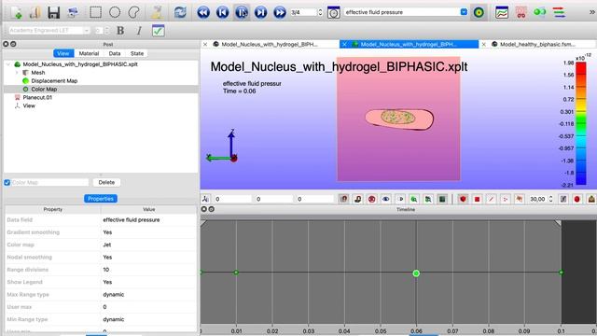Expand the Mesh tree node
Image resolution: width=597 pixels, height=336 pixels.
(x=17, y=73)
